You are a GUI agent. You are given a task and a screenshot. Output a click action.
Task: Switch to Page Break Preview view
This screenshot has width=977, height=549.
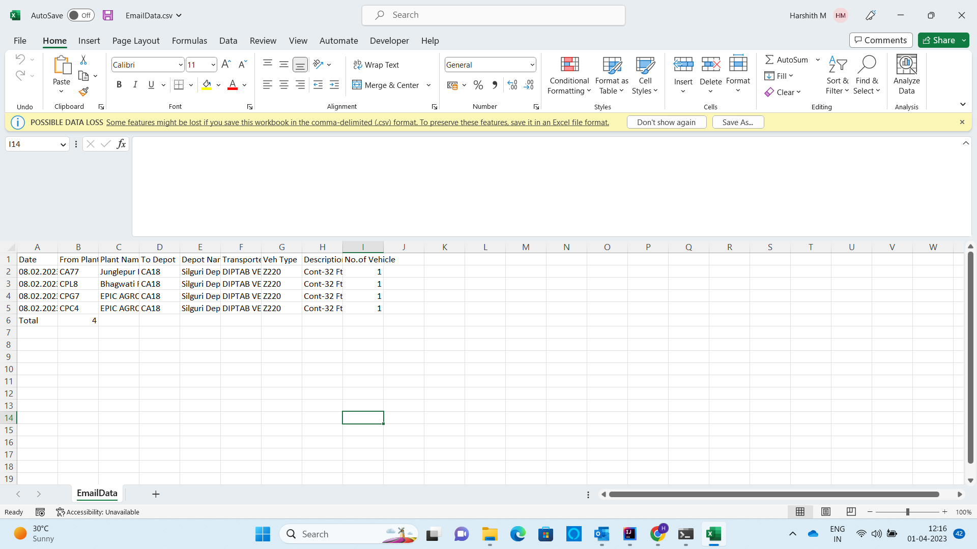click(851, 512)
